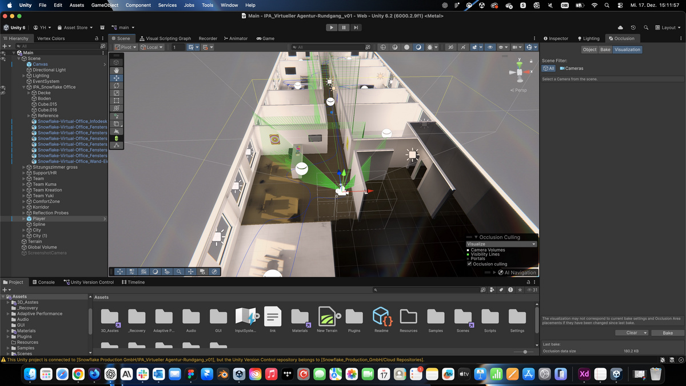Click the Bake button in Occlusion panel
Screen dimensions: 686x386
[667, 333]
